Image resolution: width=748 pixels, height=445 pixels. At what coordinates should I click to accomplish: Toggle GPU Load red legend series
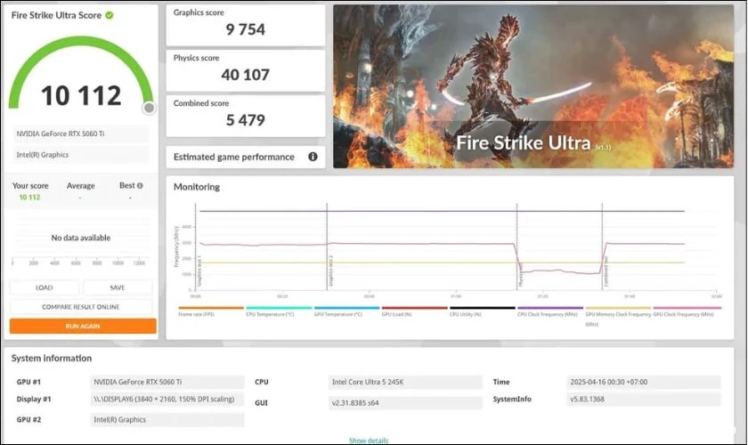point(414,311)
